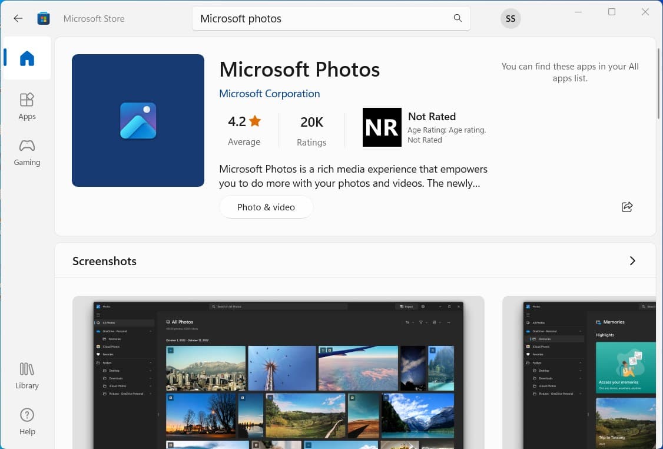Open the Microsoft Corporation publisher link
This screenshot has height=449, width=663.
pos(269,94)
